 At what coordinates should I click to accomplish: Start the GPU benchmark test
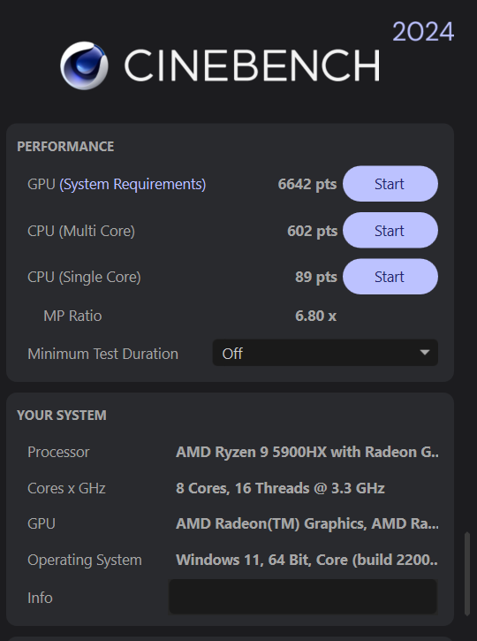(x=390, y=184)
